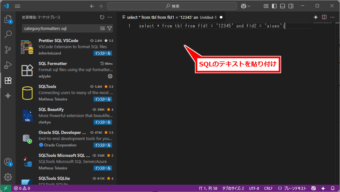Change the タブのサイズ: 2 indentation setting
Viewport: 340px width, 192px height.
coord(233,188)
